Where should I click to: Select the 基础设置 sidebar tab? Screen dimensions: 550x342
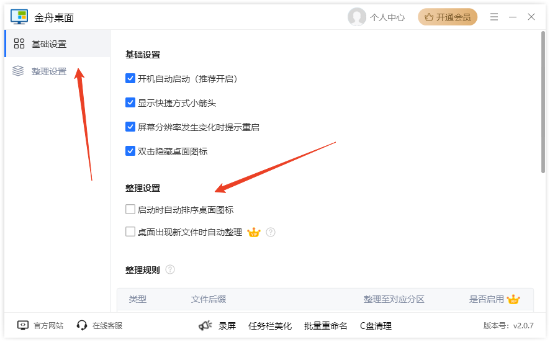48,44
